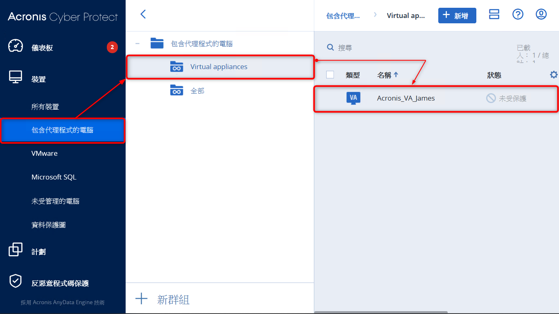The height and width of the screenshot is (314, 559).
Task: Toggle the select-all checkbox in table header
Action: [330, 74]
